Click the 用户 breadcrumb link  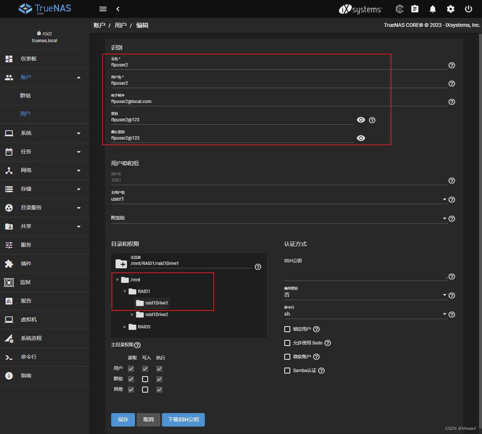(x=121, y=25)
